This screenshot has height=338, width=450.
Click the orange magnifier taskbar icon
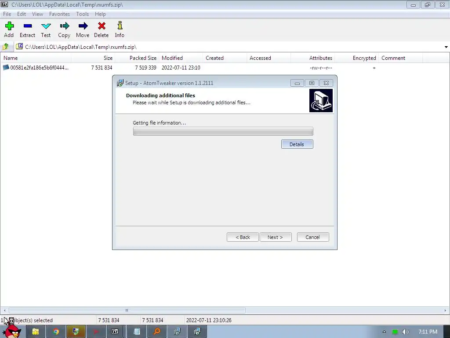point(157,332)
